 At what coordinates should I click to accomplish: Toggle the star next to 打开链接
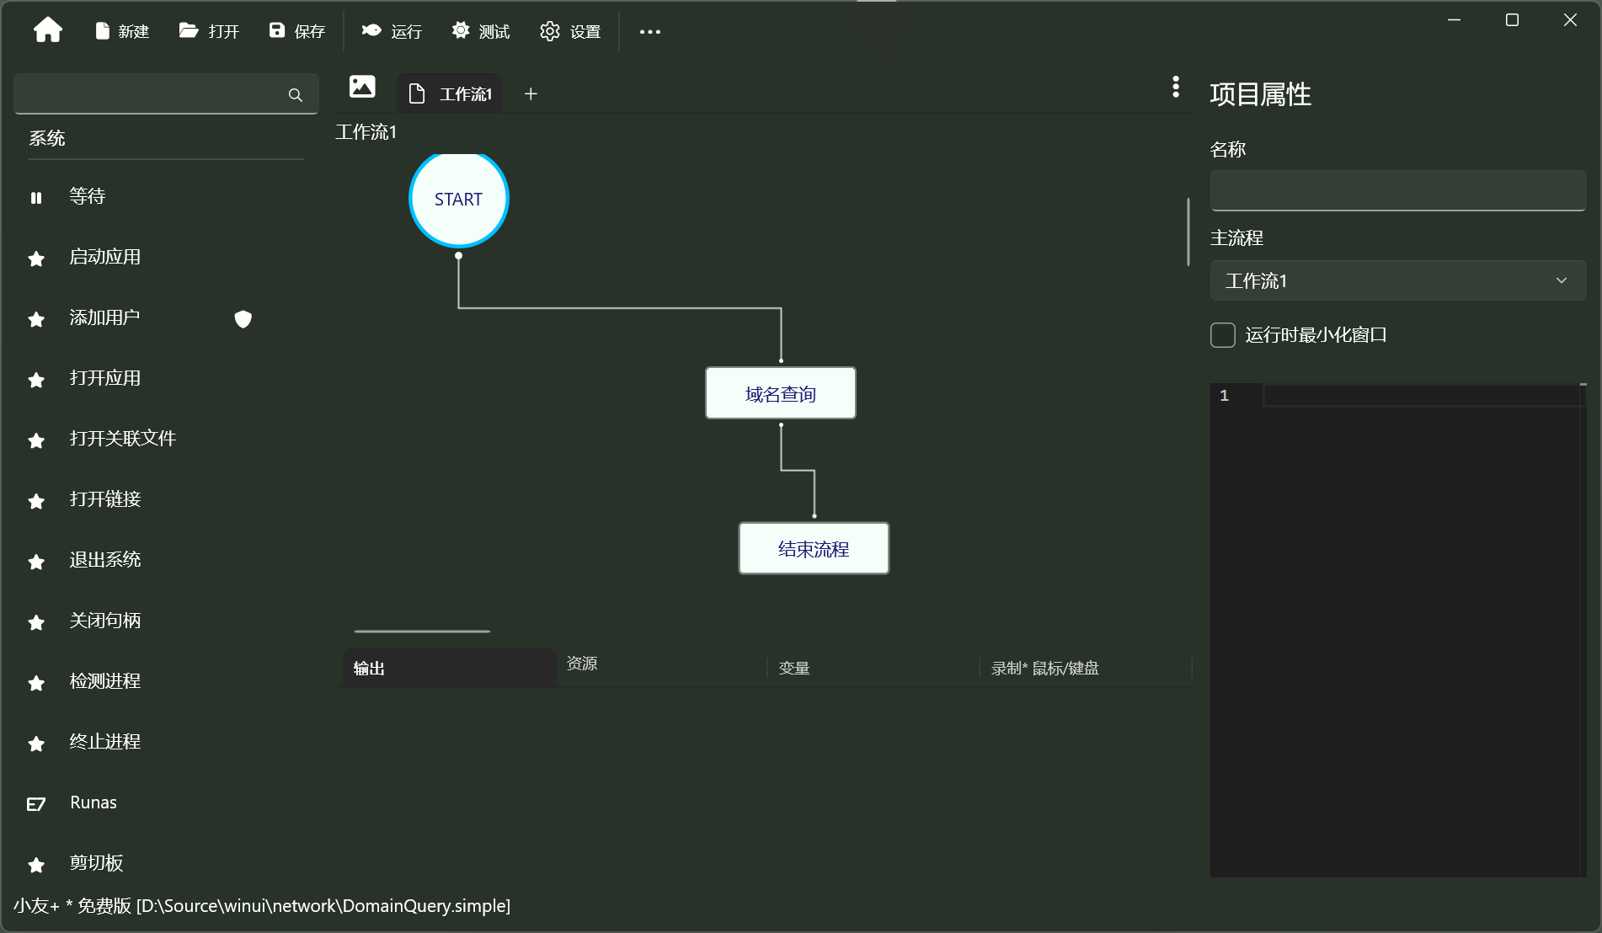click(35, 501)
